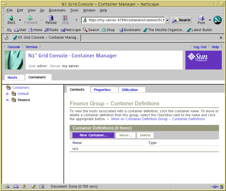Open the Window menu
Viewport: 226px width, 191px height.
89,10
